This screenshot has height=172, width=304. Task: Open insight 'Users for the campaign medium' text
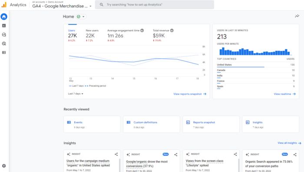(88, 163)
